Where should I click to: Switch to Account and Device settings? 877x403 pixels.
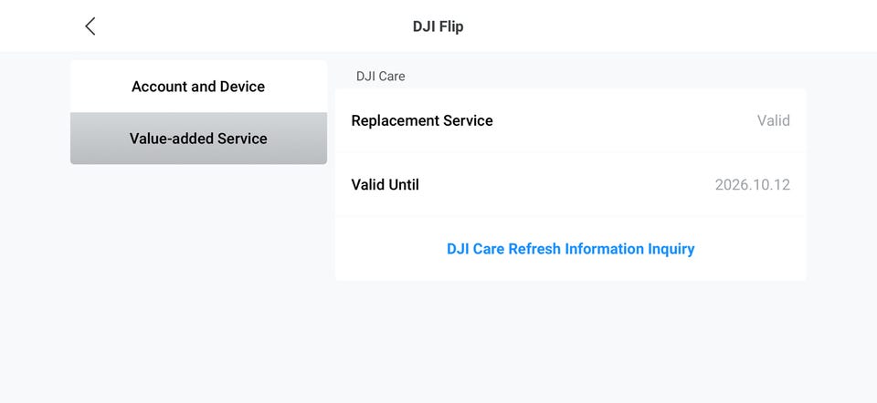click(x=198, y=87)
